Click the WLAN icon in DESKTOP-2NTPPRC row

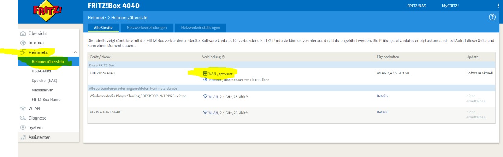(x=205, y=96)
